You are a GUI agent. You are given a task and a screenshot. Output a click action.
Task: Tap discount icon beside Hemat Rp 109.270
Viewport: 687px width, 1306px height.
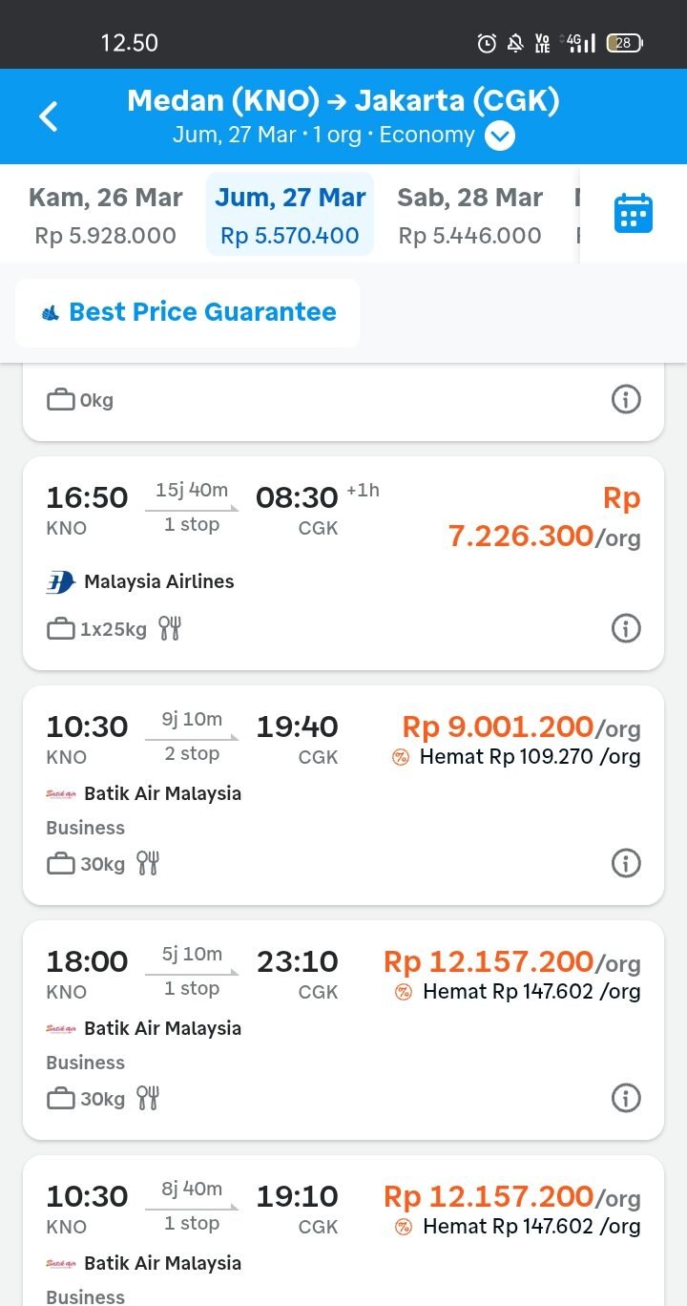[x=401, y=757]
